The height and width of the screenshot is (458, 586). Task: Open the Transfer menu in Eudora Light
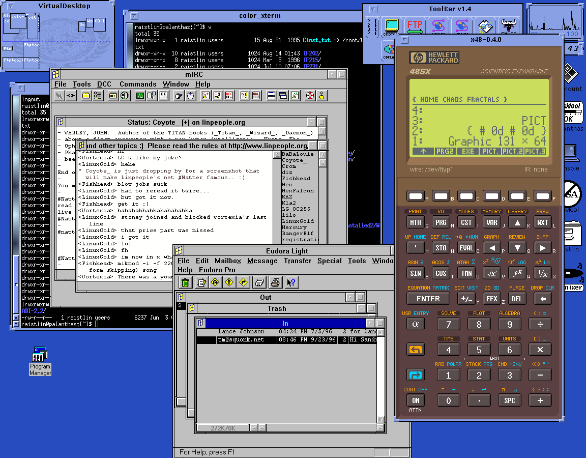(x=298, y=261)
